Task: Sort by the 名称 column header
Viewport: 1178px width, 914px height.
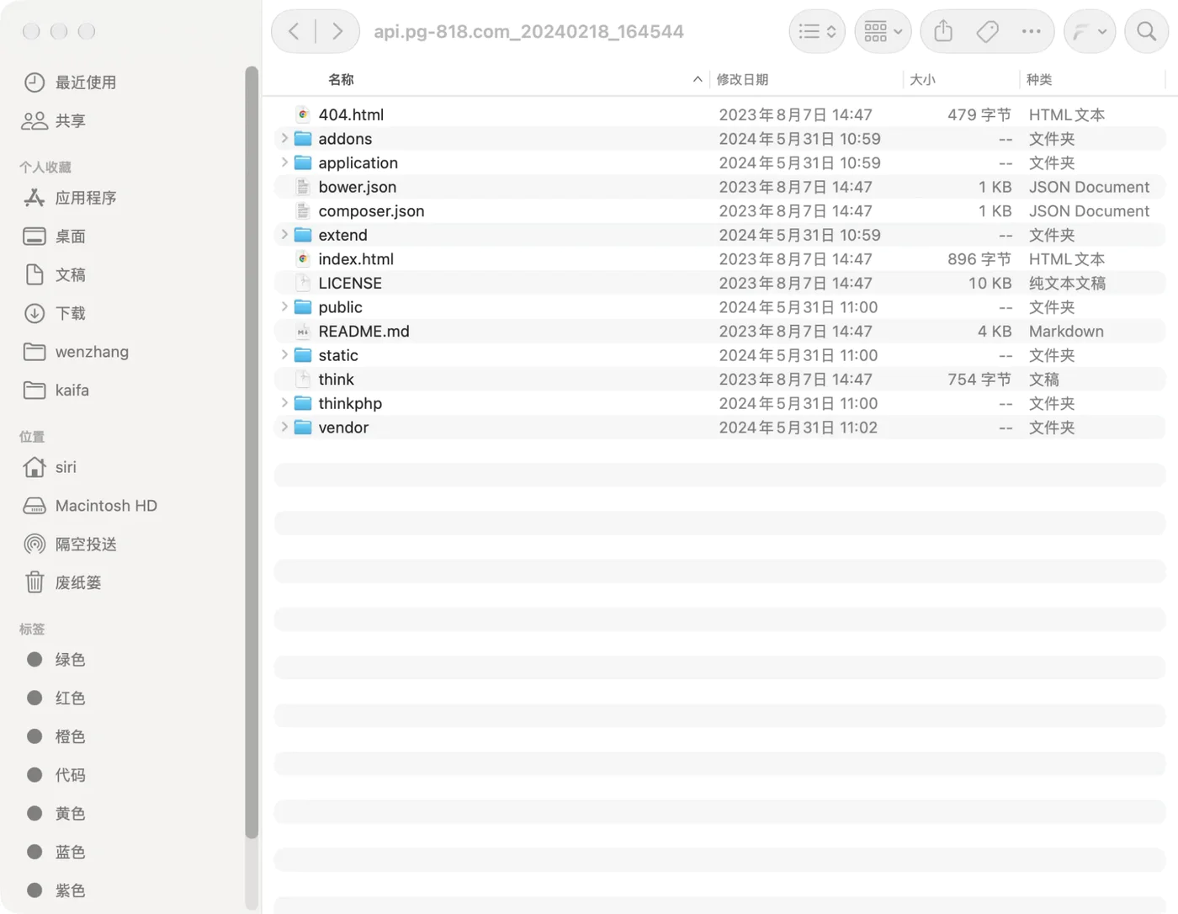Action: (341, 79)
